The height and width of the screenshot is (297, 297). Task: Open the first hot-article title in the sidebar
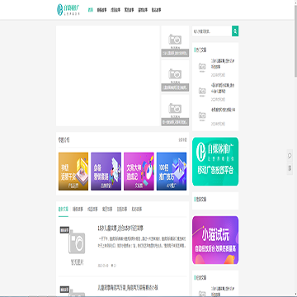[223, 64]
